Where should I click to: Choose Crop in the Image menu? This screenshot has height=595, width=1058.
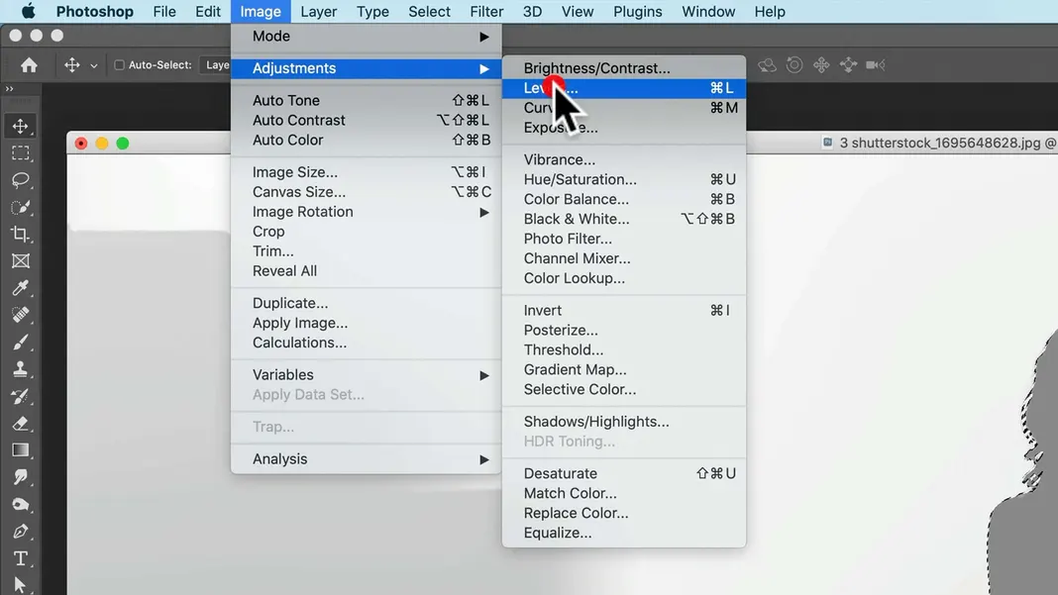tap(367, 232)
